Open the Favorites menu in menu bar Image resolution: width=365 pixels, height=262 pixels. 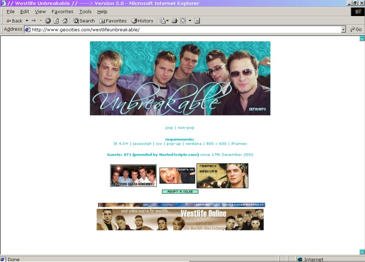coord(62,11)
